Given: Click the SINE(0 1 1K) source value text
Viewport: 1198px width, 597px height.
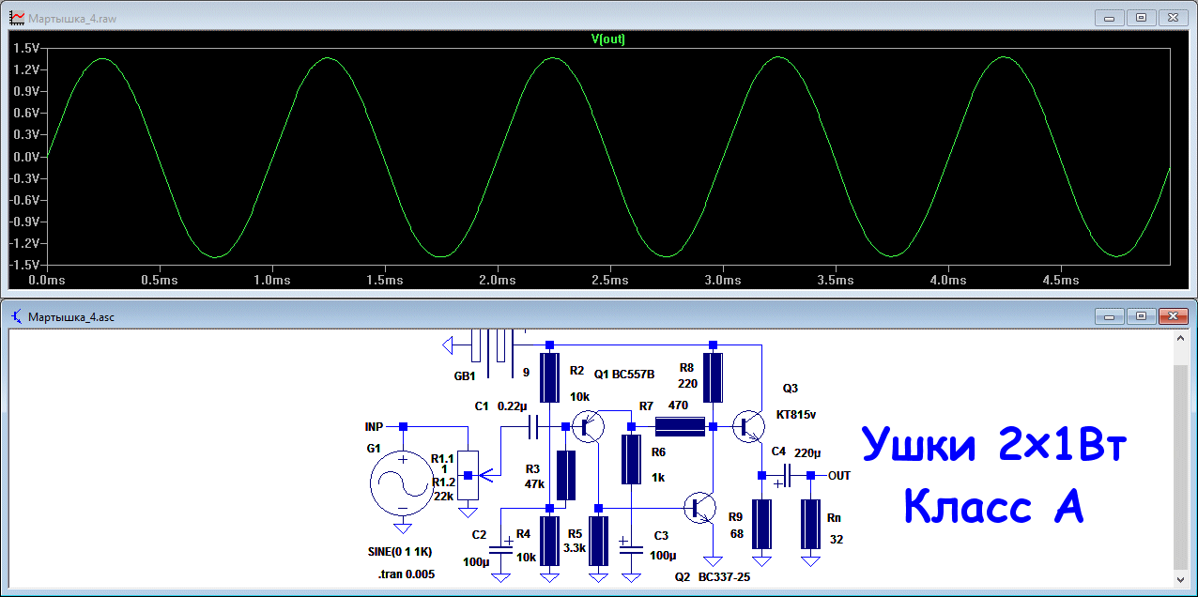Looking at the screenshot, I should (x=401, y=550).
